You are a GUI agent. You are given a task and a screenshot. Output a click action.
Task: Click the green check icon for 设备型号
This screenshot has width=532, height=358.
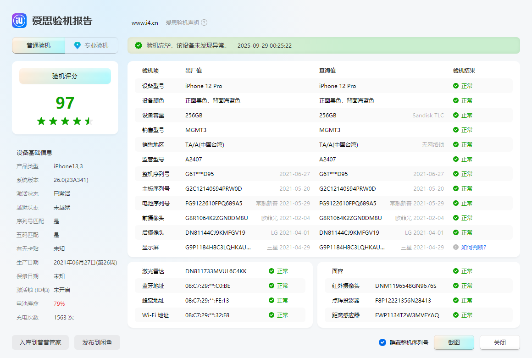tap(456, 86)
